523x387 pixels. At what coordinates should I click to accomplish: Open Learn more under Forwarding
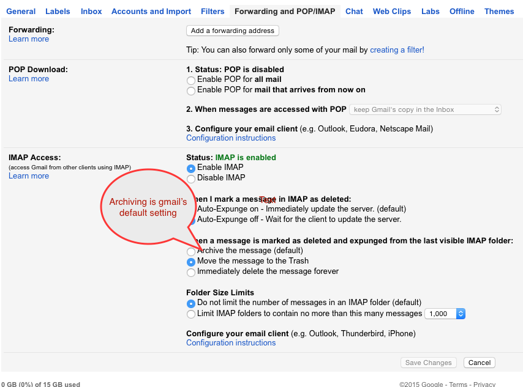coord(29,39)
